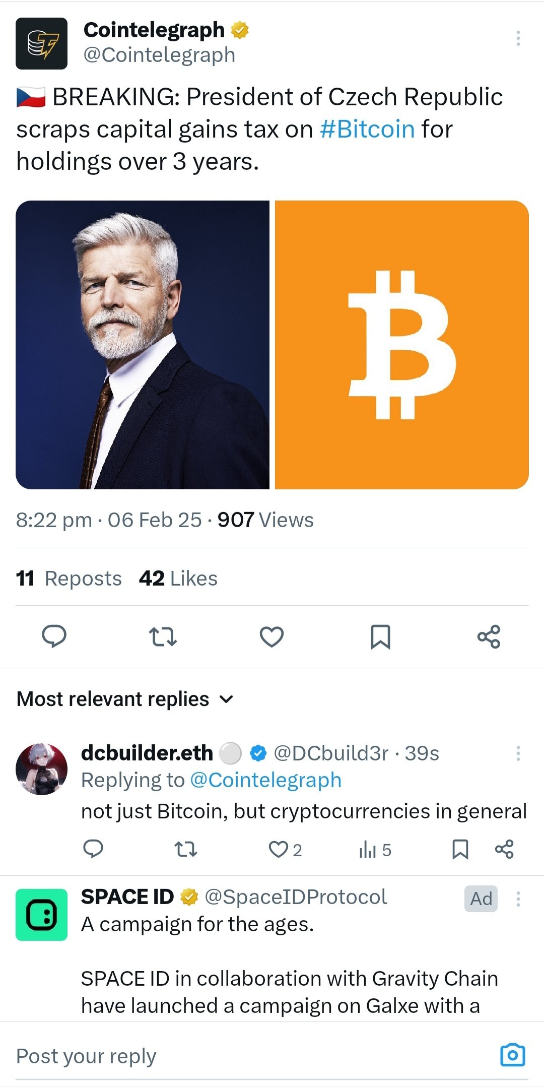Reply to the Cointelegraph post
The image size is (544, 1087).
54,636
